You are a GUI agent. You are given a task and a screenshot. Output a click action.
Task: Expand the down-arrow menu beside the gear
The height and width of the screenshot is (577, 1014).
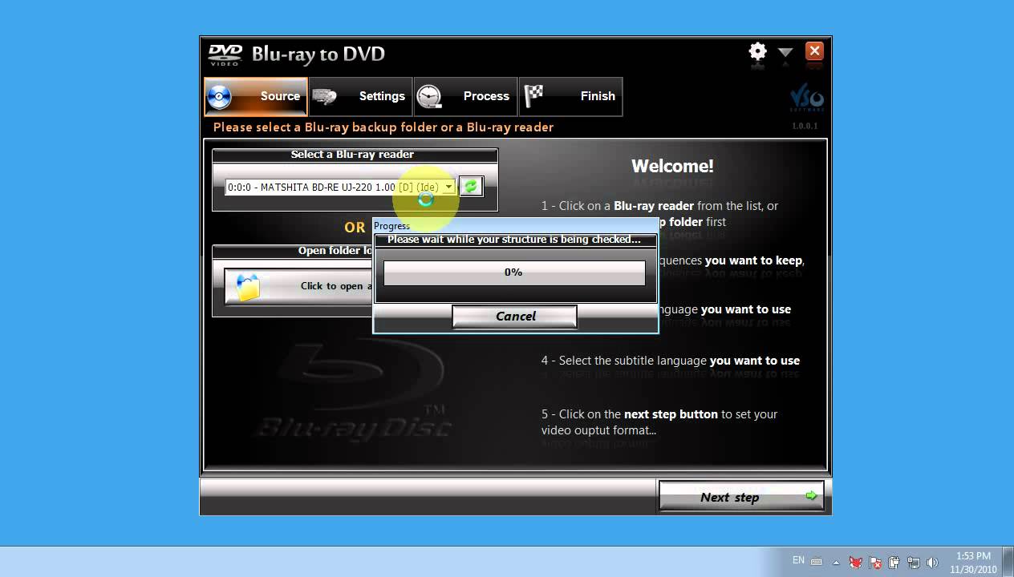point(785,52)
